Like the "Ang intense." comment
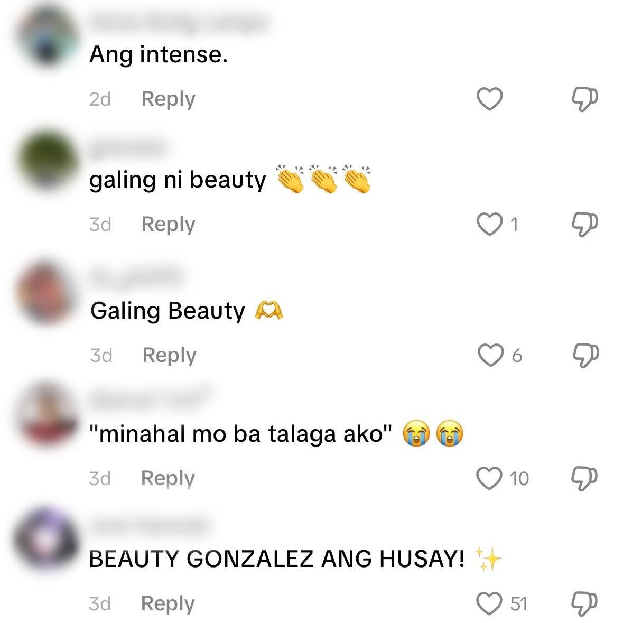 pos(489,98)
